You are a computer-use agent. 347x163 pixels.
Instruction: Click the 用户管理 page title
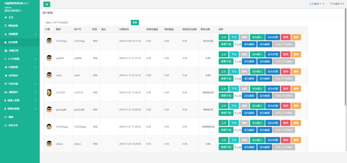pos(47,13)
